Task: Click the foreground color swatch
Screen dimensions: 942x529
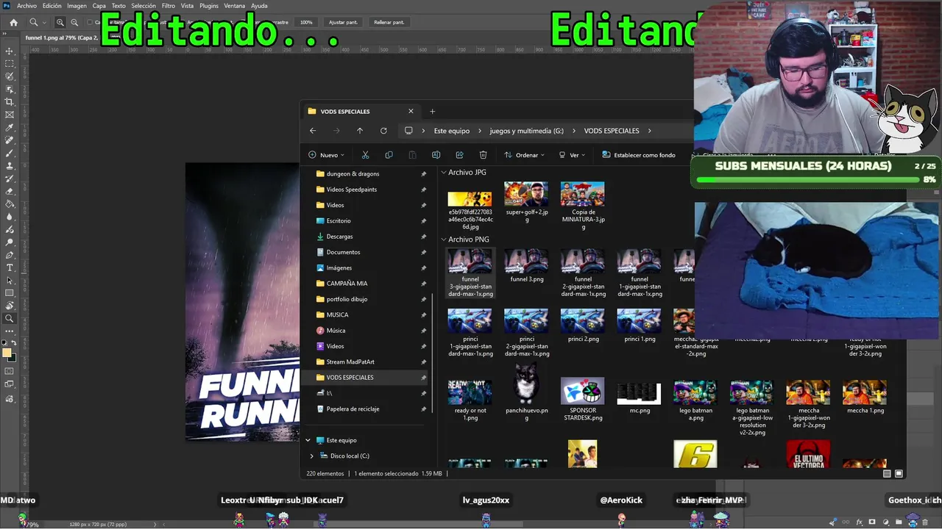Action: tap(7, 353)
